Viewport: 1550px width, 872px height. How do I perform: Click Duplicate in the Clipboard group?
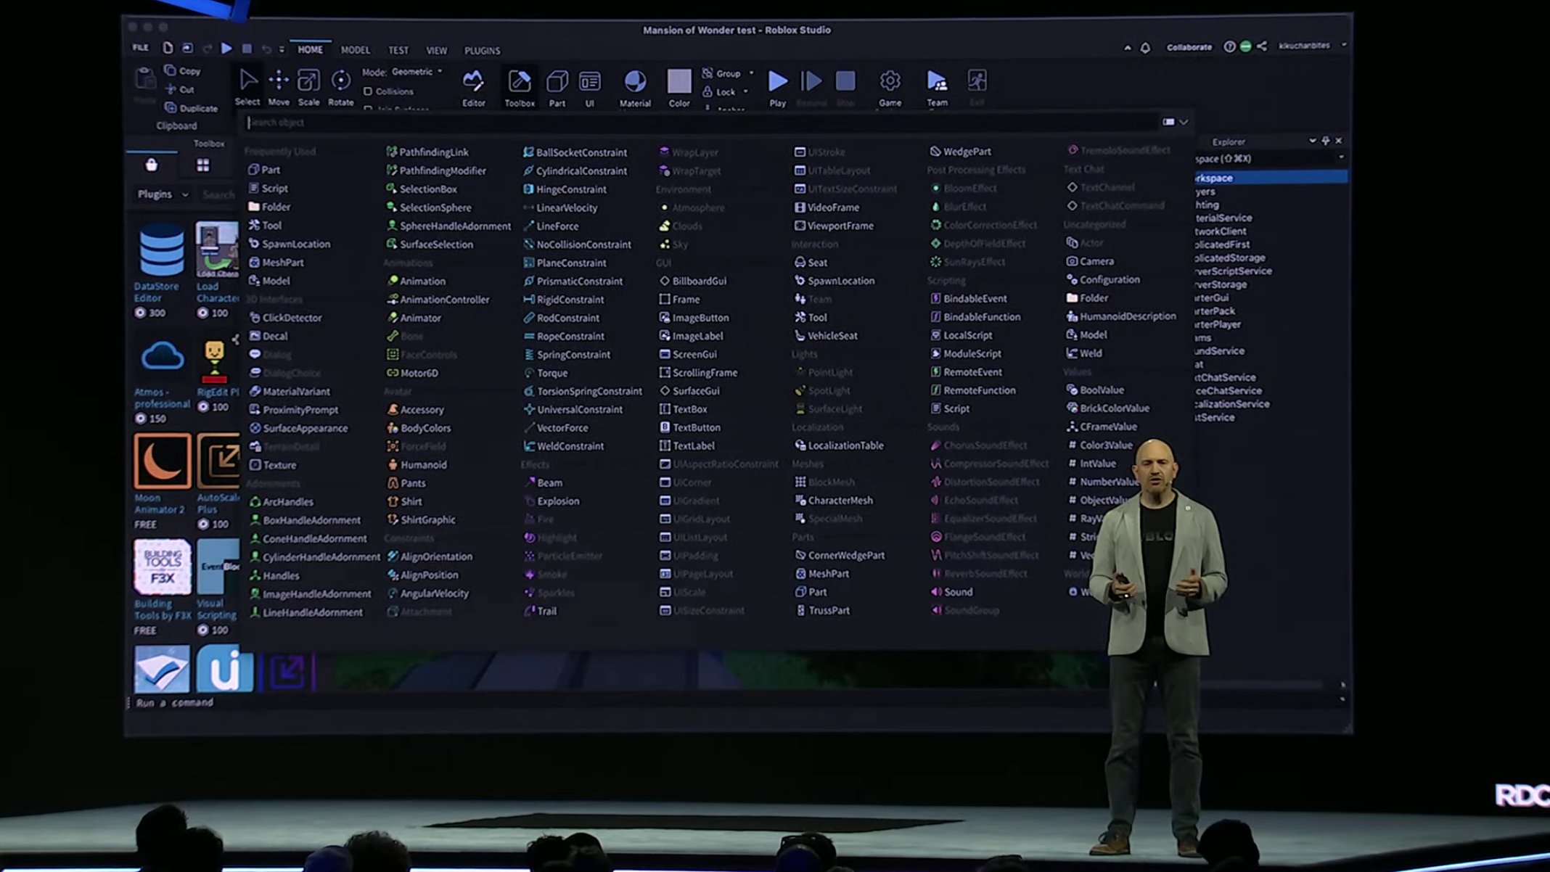191,108
